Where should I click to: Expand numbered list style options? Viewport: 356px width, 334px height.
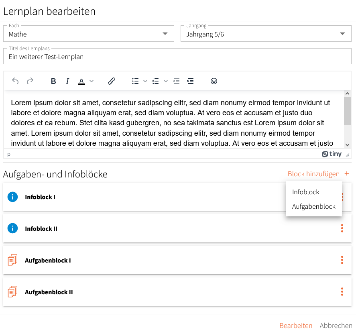(x=166, y=81)
